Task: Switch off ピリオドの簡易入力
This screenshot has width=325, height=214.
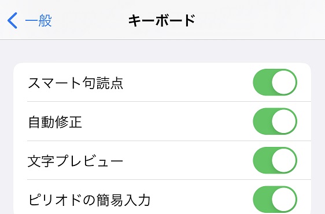Action: click(x=275, y=200)
